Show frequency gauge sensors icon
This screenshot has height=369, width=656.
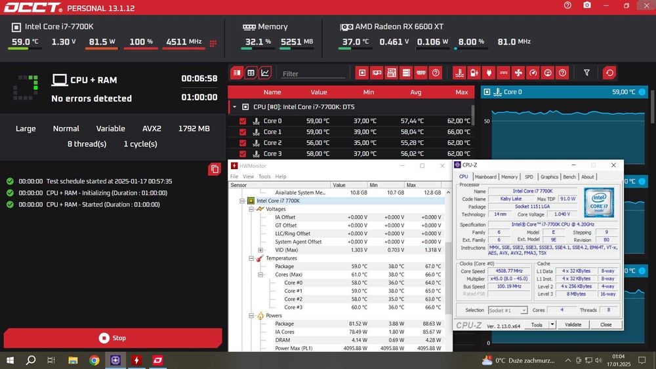tap(533, 73)
